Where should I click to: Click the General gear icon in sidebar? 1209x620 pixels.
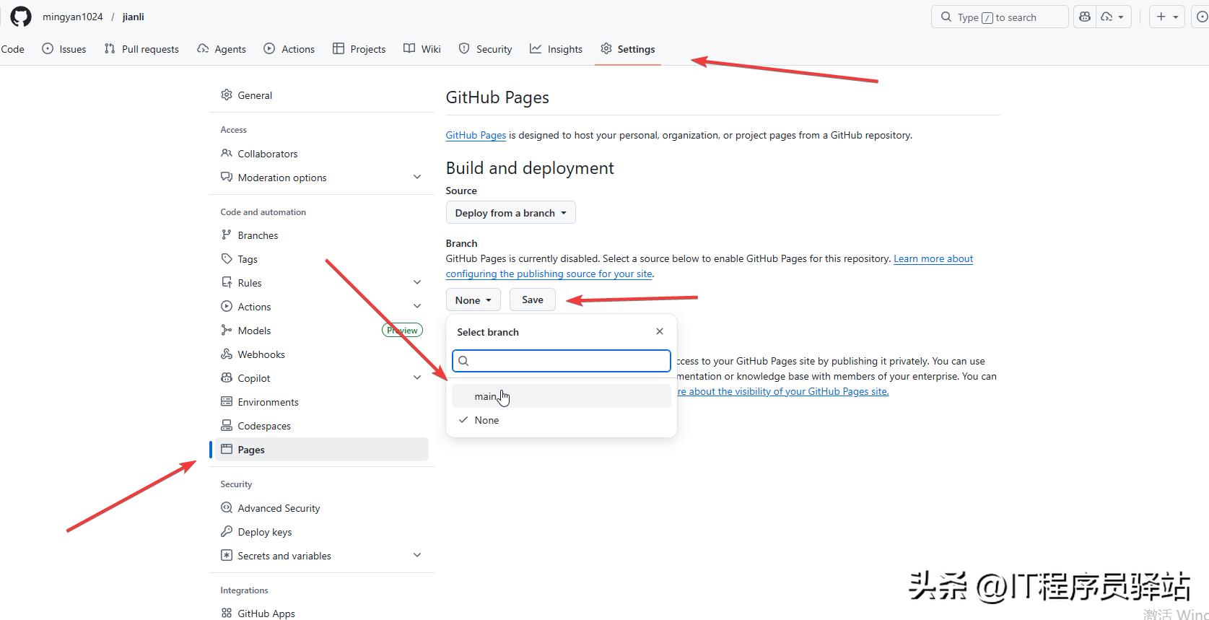(227, 95)
